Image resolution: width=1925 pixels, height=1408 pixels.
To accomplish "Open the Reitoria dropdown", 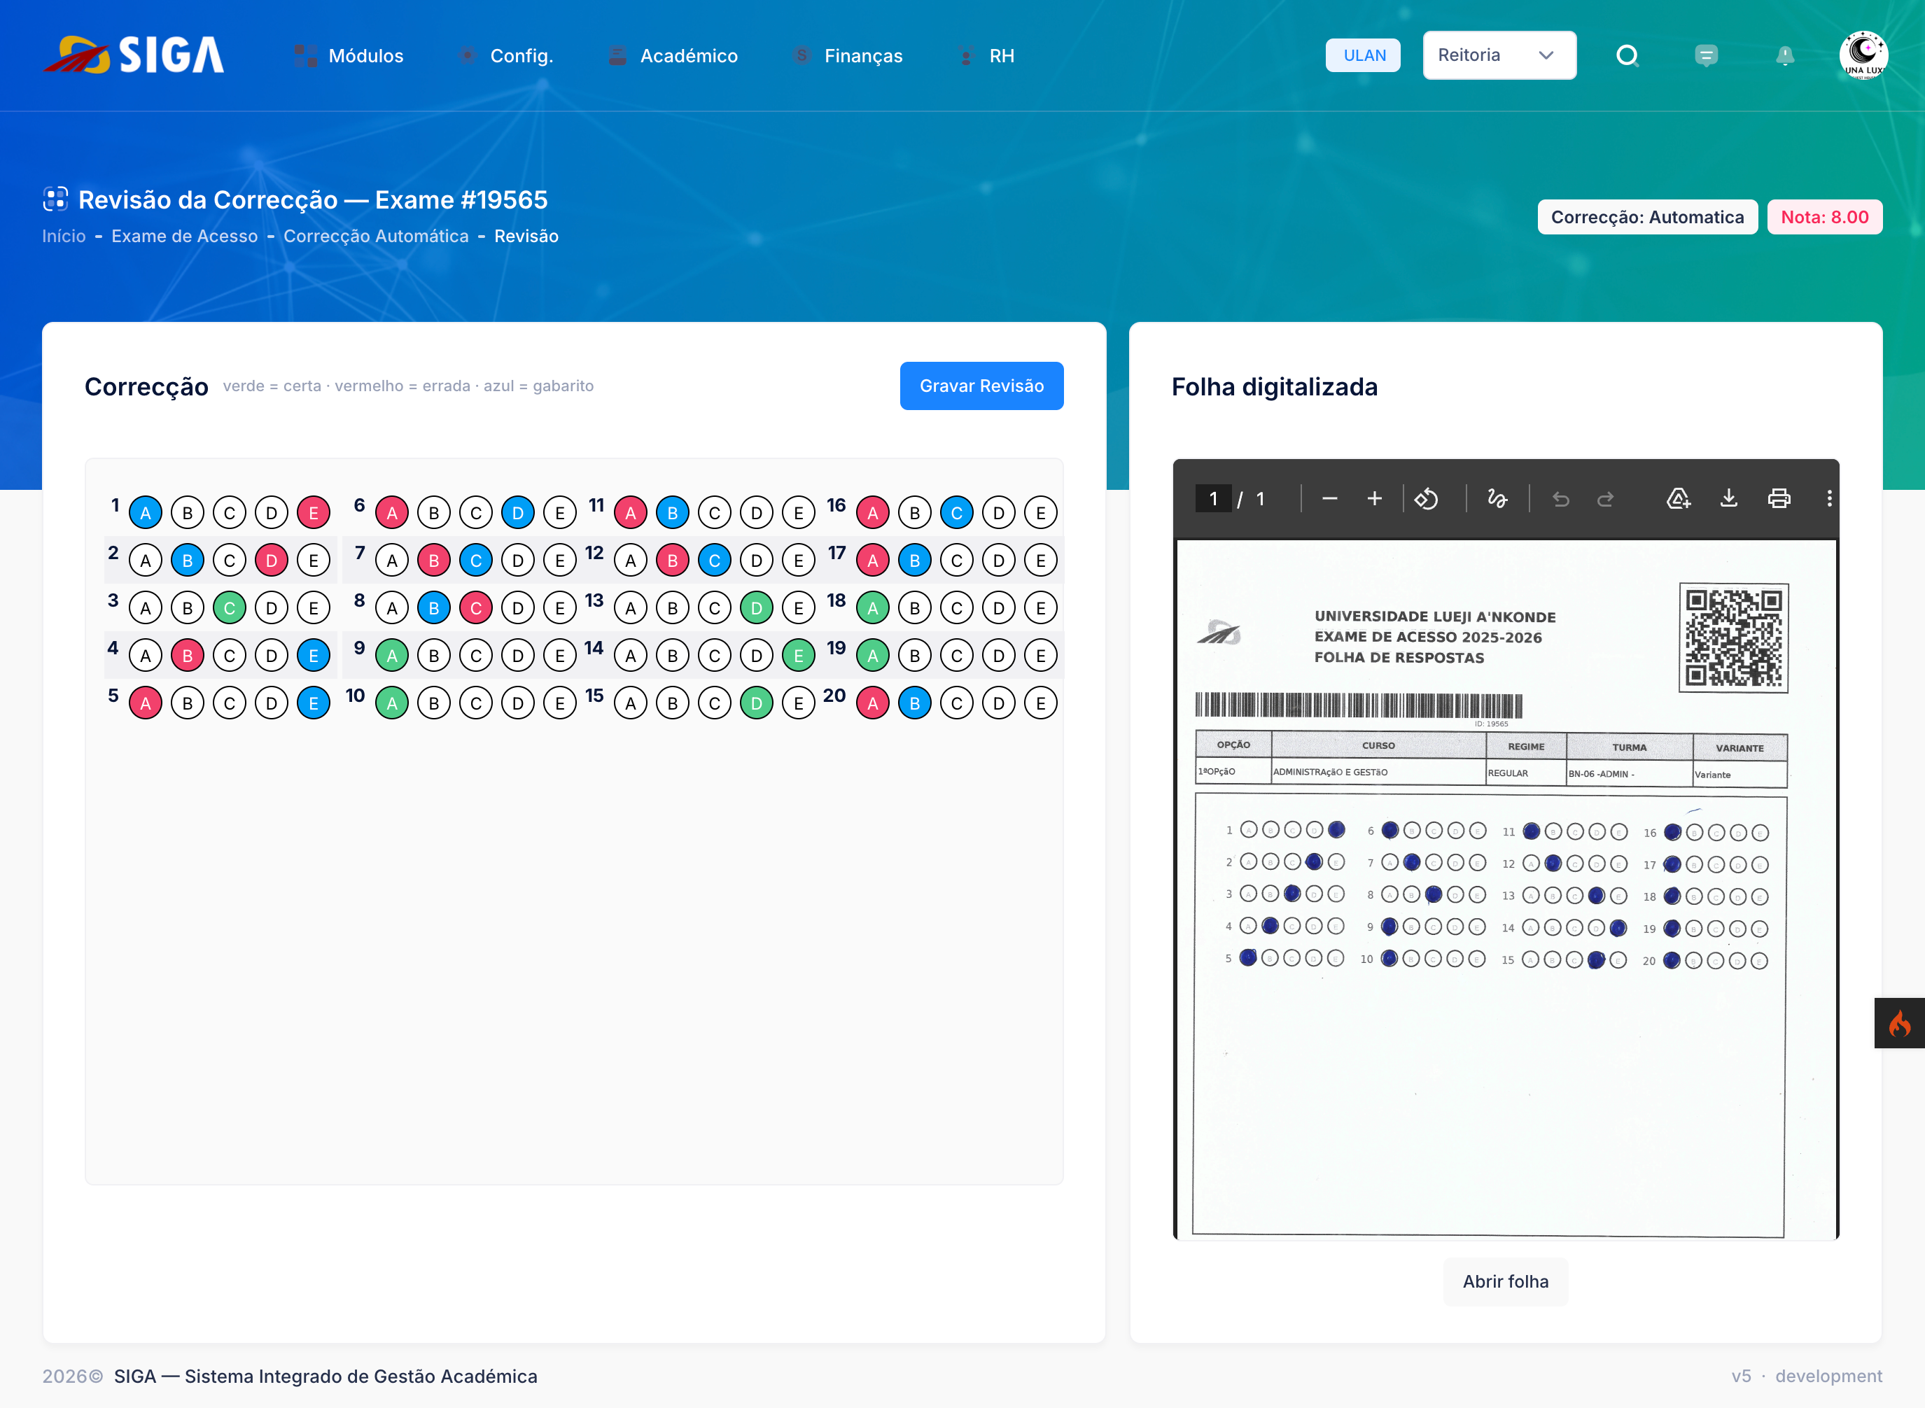I will point(1499,55).
